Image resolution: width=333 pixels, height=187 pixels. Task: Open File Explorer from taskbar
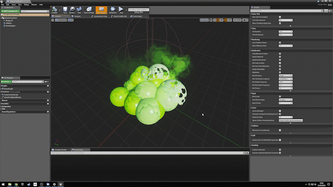click(x=10, y=184)
